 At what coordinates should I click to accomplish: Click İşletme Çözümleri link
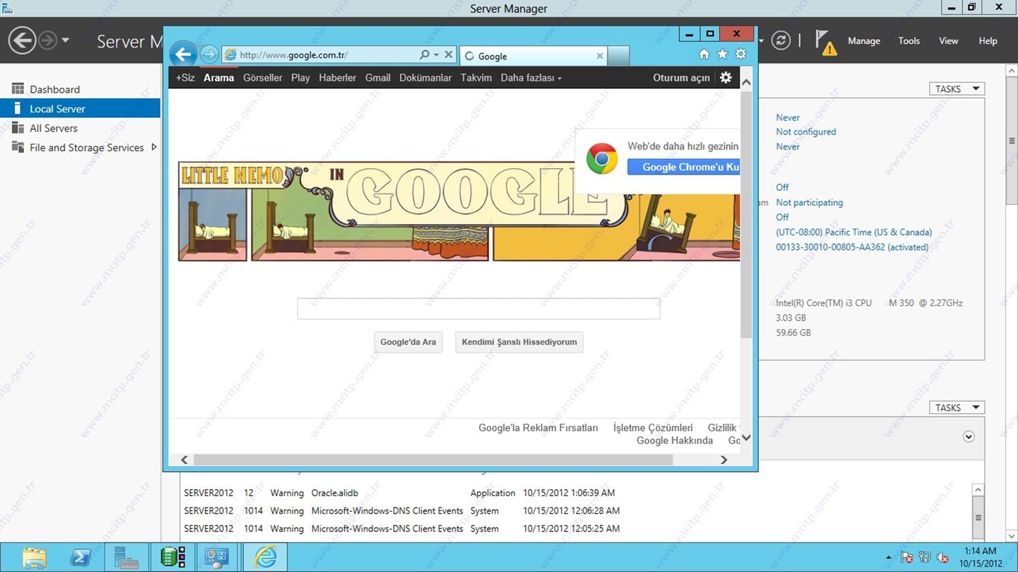click(653, 428)
